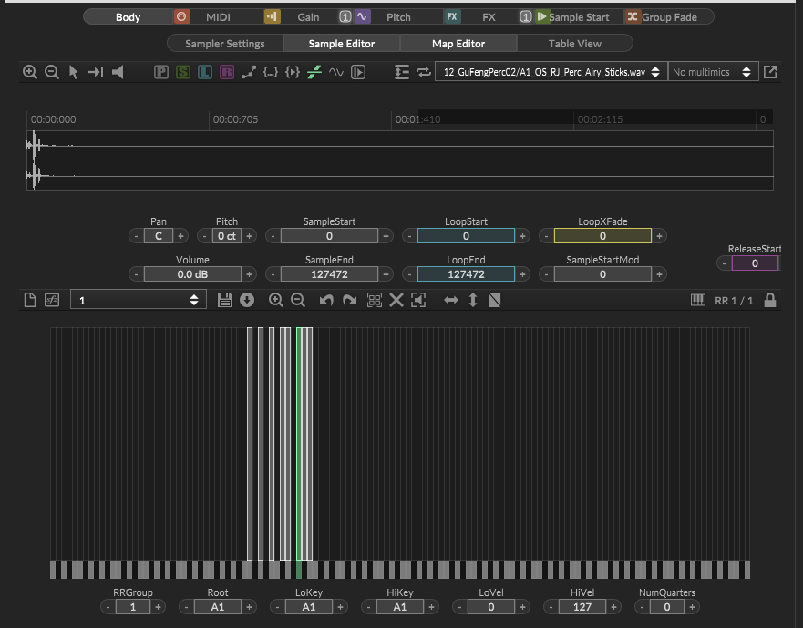Click the new sample map page icon

[x=30, y=300]
